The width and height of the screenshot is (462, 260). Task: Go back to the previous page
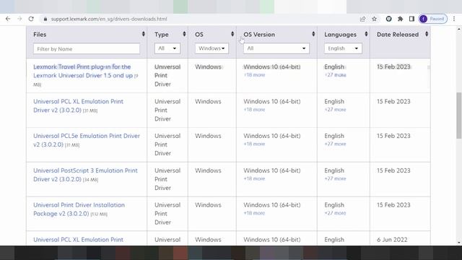click(x=8, y=19)
